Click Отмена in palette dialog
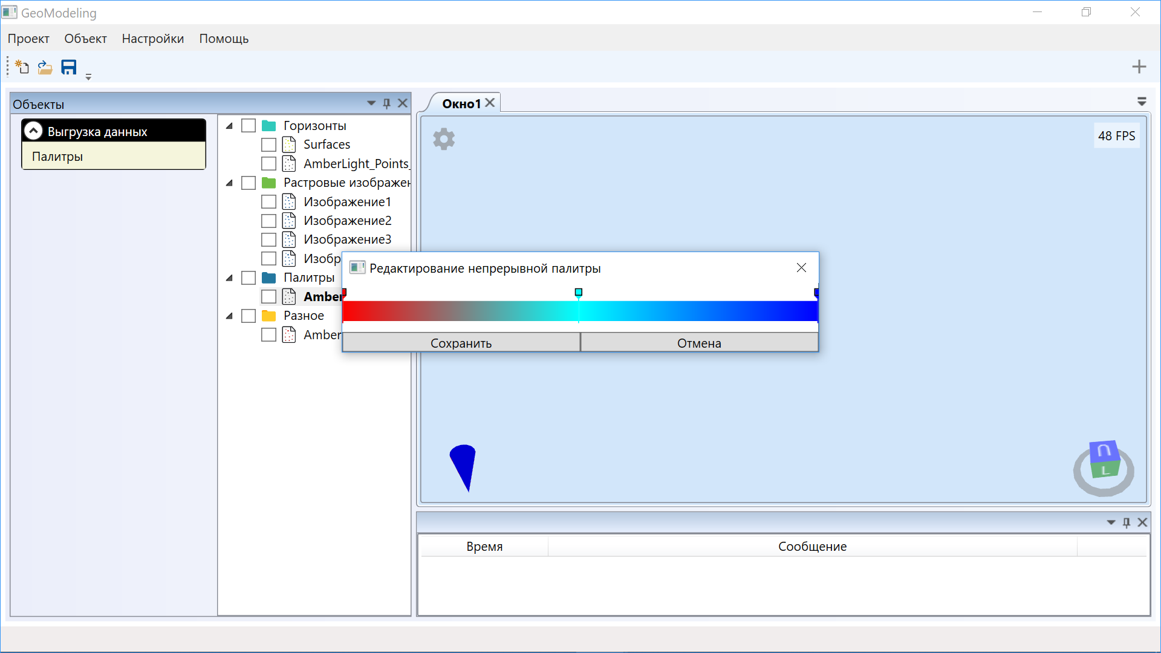This screenshot has width=1161, height=653. pos(699,343)
